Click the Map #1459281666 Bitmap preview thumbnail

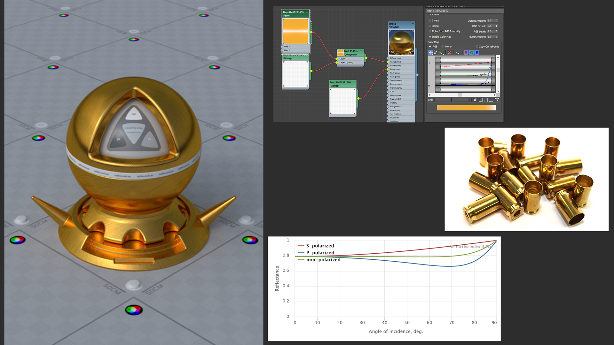click(x=343, y=101)
